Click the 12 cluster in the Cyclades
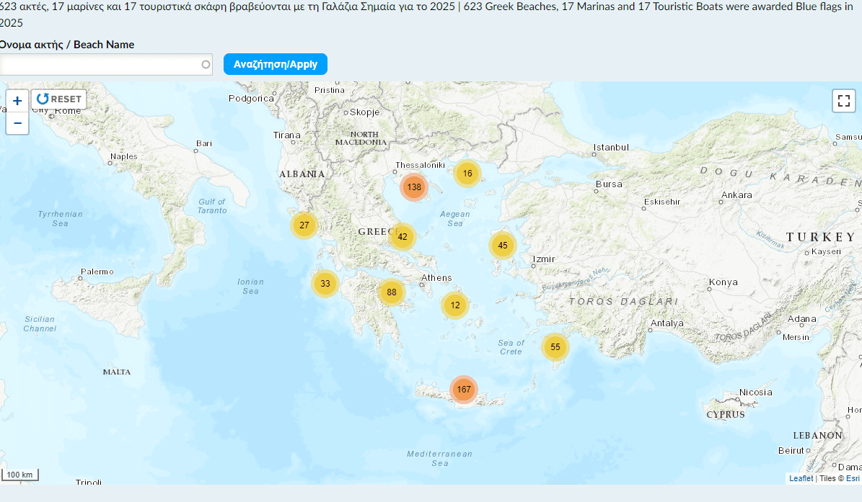This screenshot has width=862, height=502. 454,305
